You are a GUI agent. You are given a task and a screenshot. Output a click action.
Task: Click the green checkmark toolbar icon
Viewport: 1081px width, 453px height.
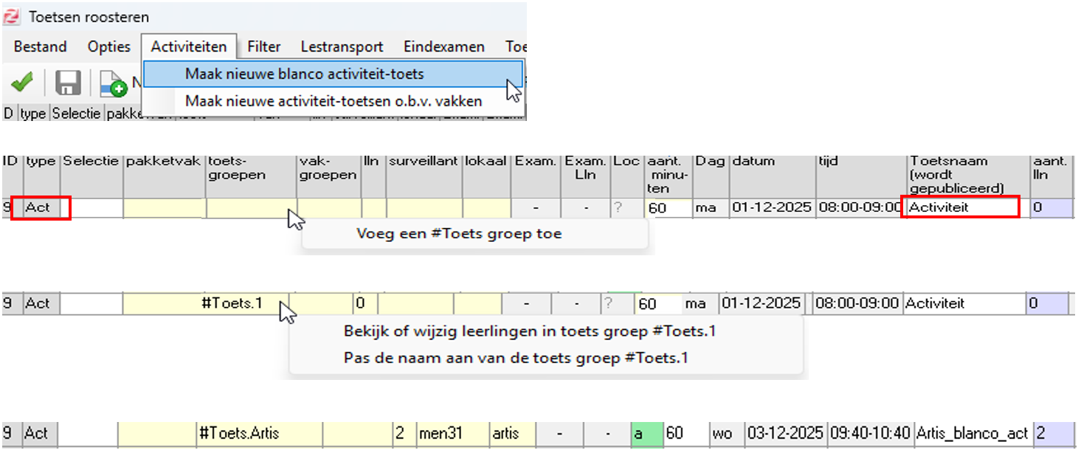pos(21,83)
